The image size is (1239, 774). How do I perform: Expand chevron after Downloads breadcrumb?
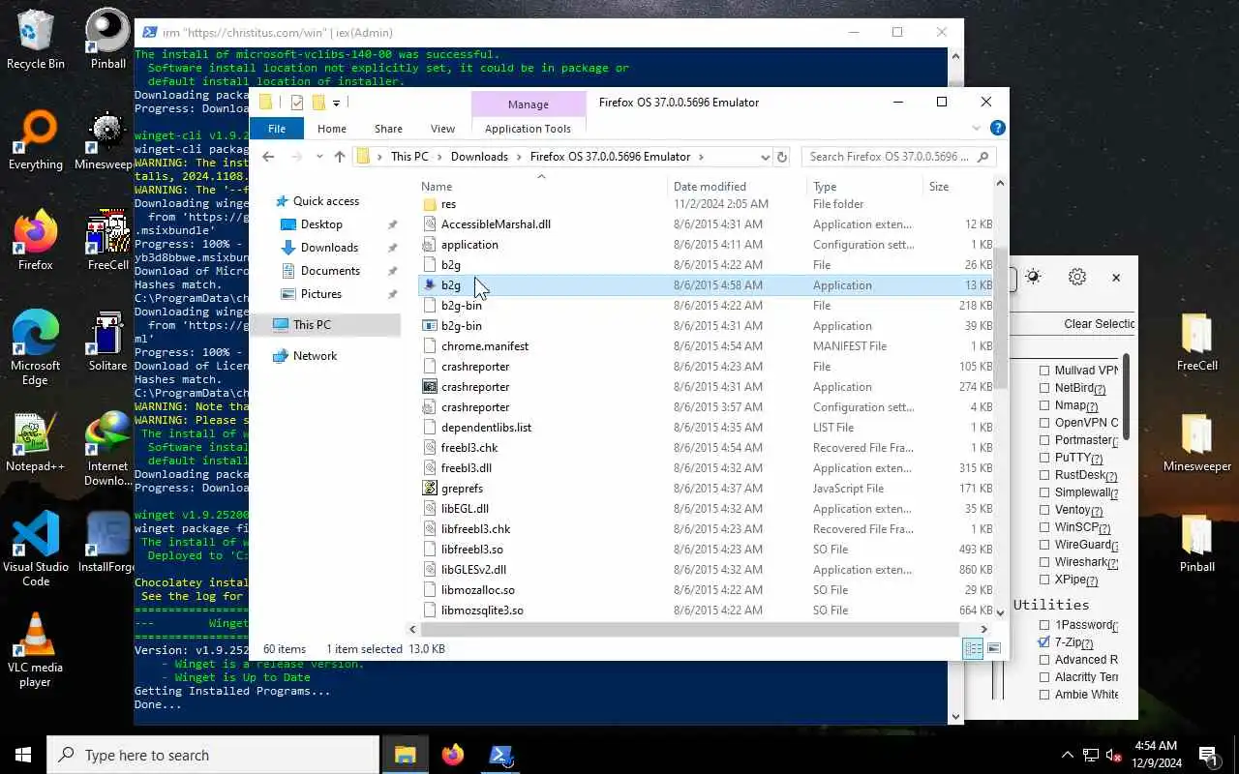(519, 157)
